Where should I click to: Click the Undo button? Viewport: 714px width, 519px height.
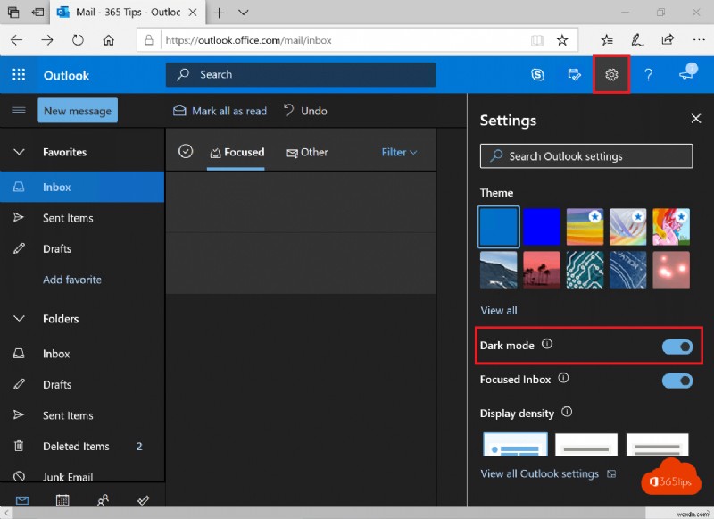[305, 111]
